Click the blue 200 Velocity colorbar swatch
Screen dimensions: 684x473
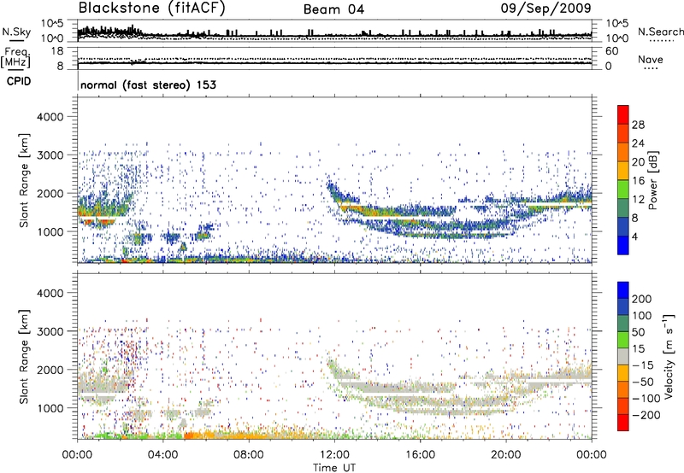coord(623,290)
